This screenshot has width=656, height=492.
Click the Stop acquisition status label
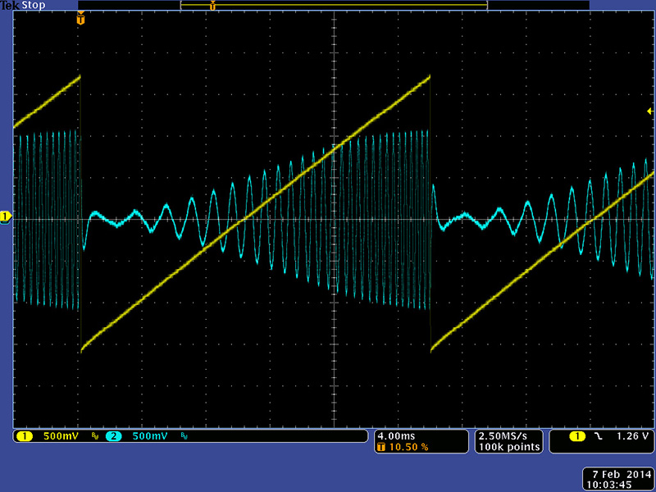point(33,6)
